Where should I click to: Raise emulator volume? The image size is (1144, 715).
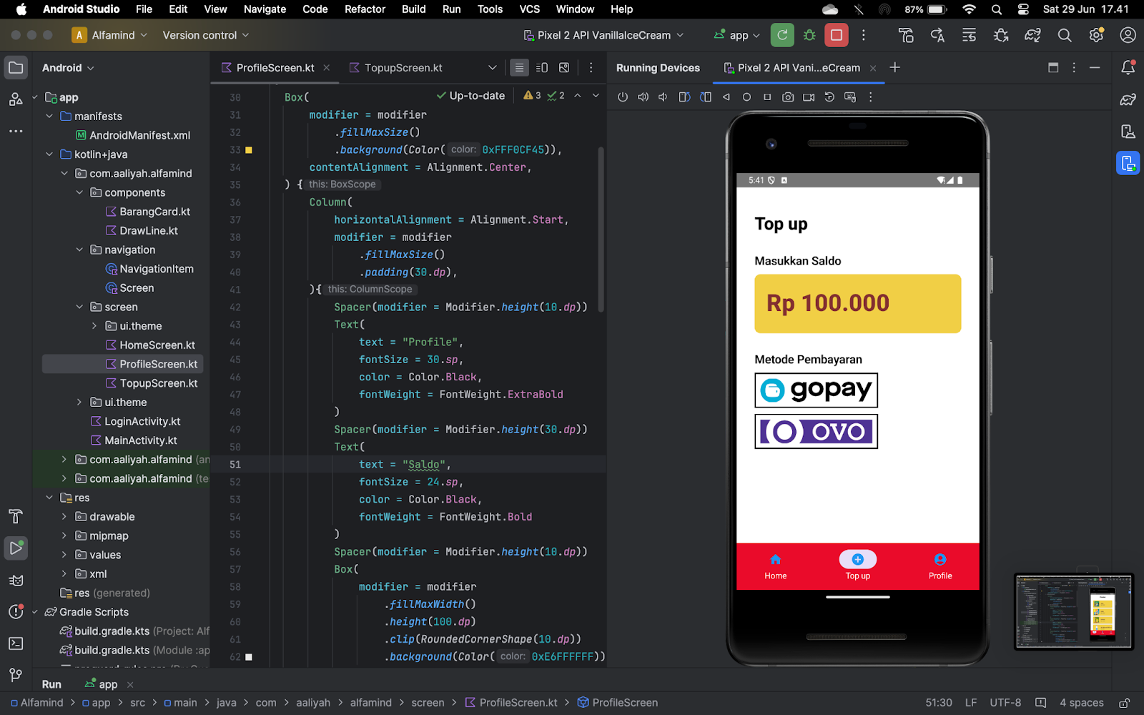[x=643, y=97]
